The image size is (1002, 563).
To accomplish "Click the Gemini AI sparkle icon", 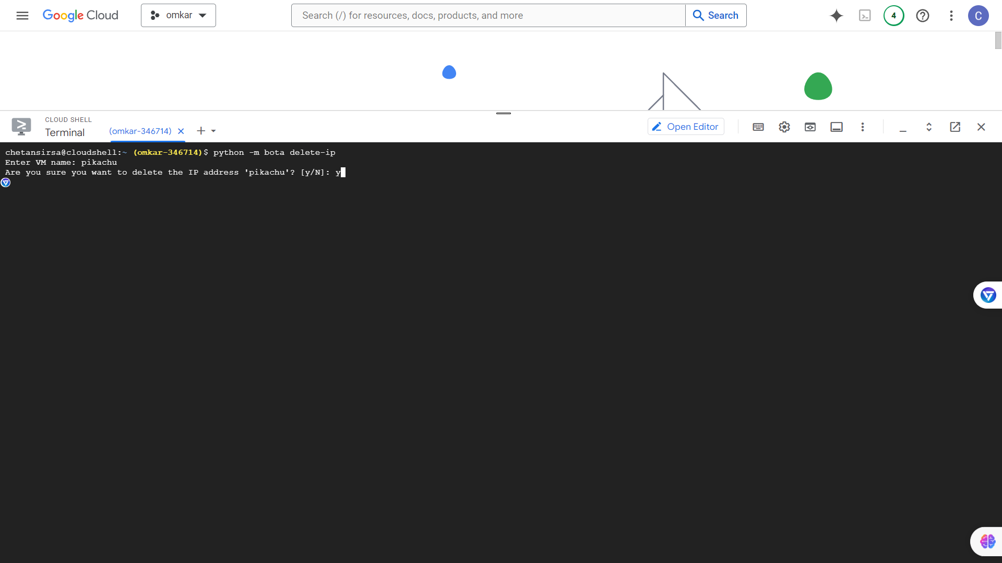I will pos(837,16).
